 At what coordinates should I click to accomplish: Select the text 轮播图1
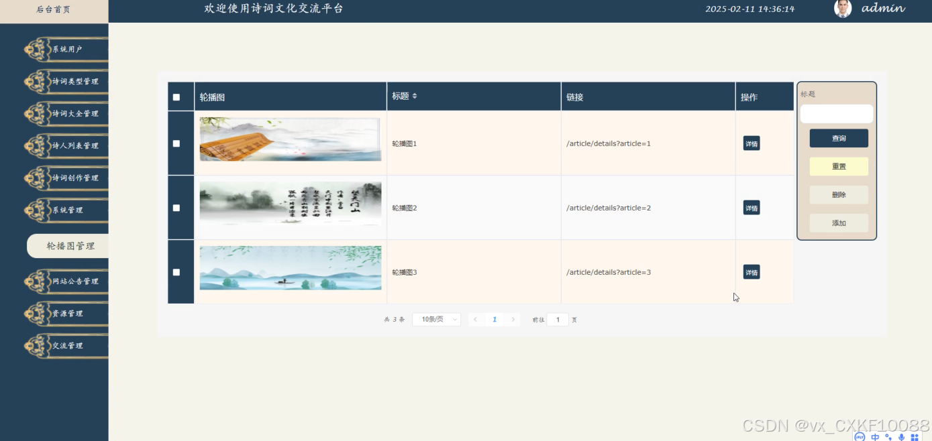tap(405, 143)
